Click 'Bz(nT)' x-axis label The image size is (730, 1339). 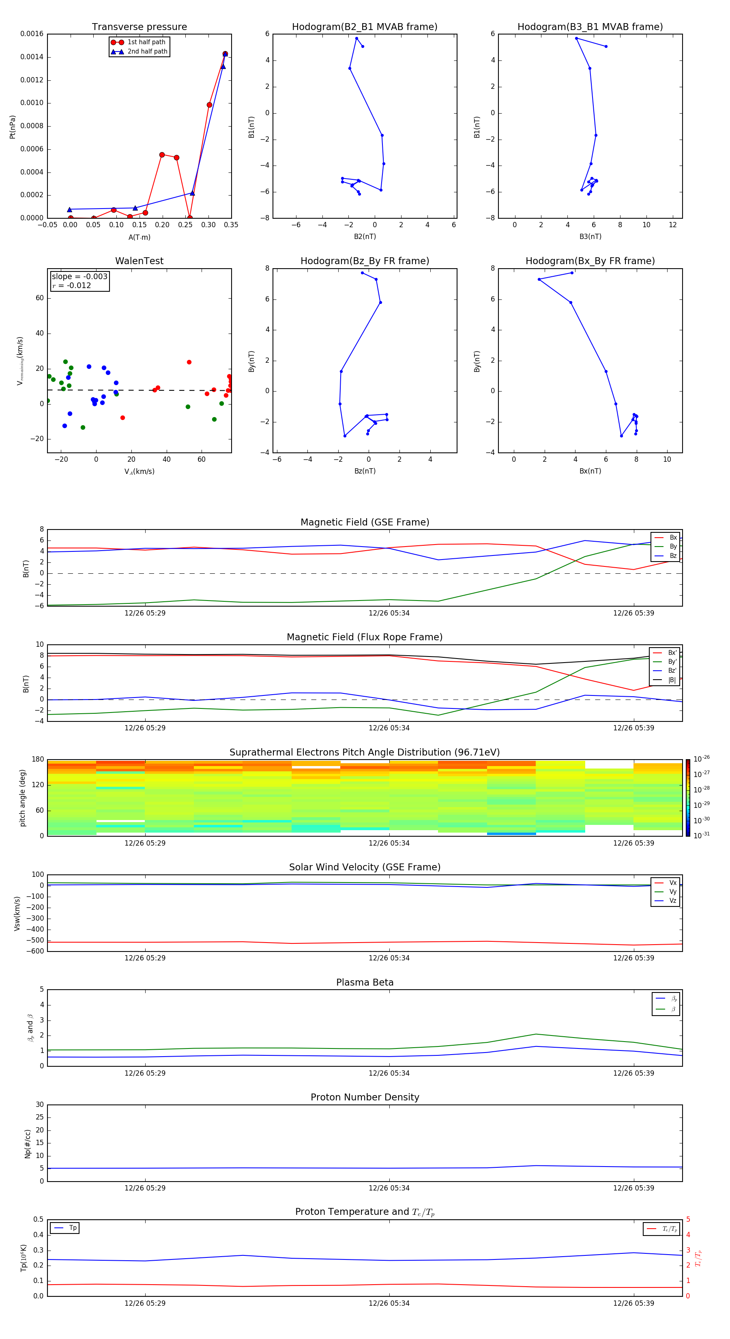[365, 471]
